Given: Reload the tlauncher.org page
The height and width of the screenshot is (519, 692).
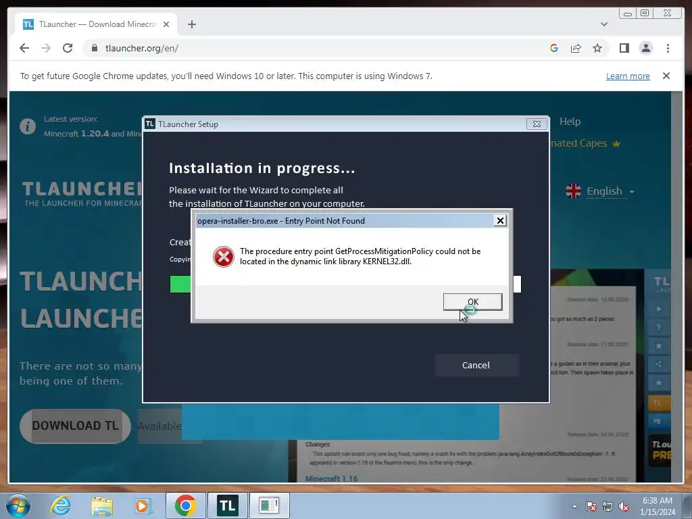Looking at the screenshot, I should [68, 48].
